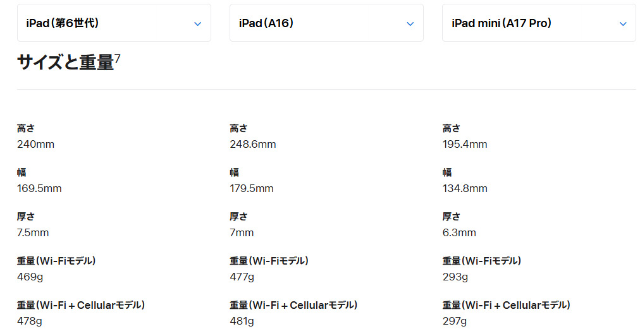Open the iPad mini (A17 Pro) dropdown
The height and width of the screenshot is (336, 640).
pyautogui.click(x=539, y=23)
